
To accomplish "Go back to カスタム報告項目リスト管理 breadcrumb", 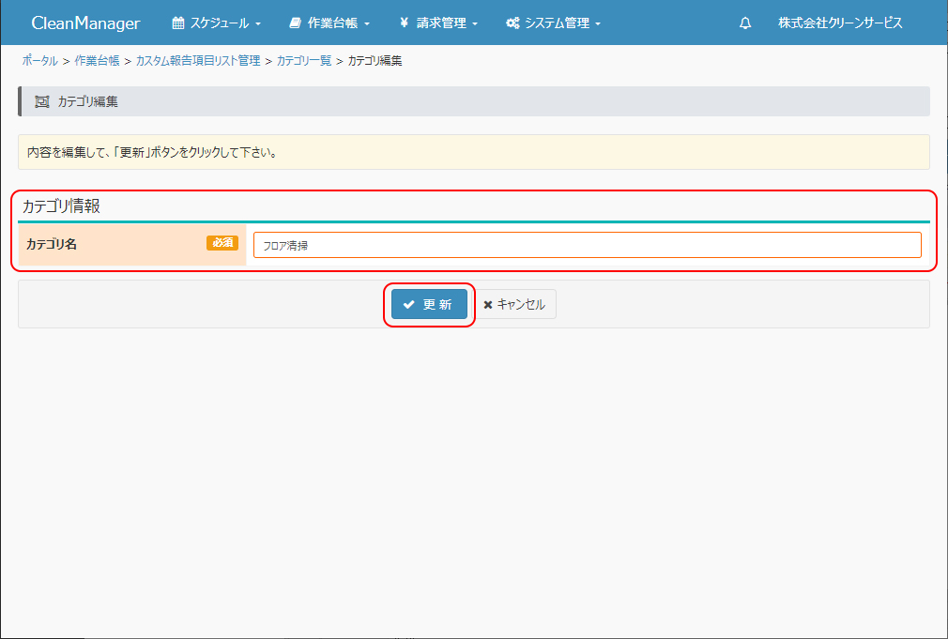I will [x=198, y=61].
